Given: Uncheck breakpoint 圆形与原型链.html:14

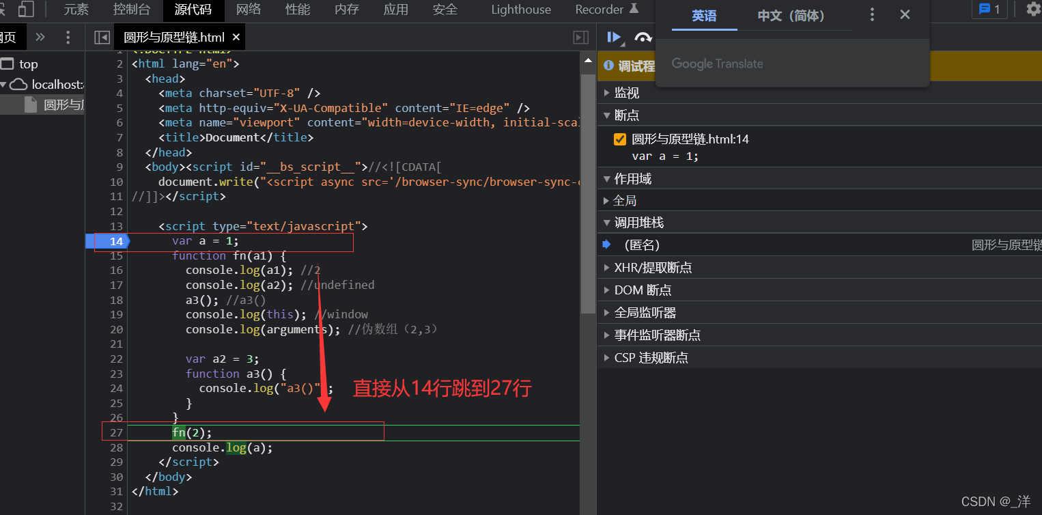Looking at the screenshot, I should 620,139.
